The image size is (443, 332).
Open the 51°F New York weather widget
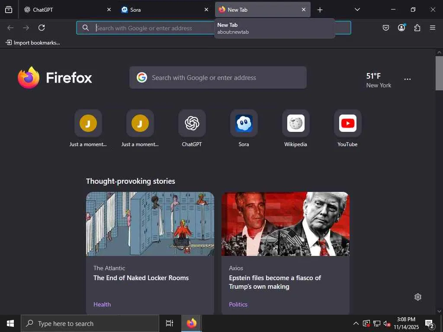click(x=379, y=80)
